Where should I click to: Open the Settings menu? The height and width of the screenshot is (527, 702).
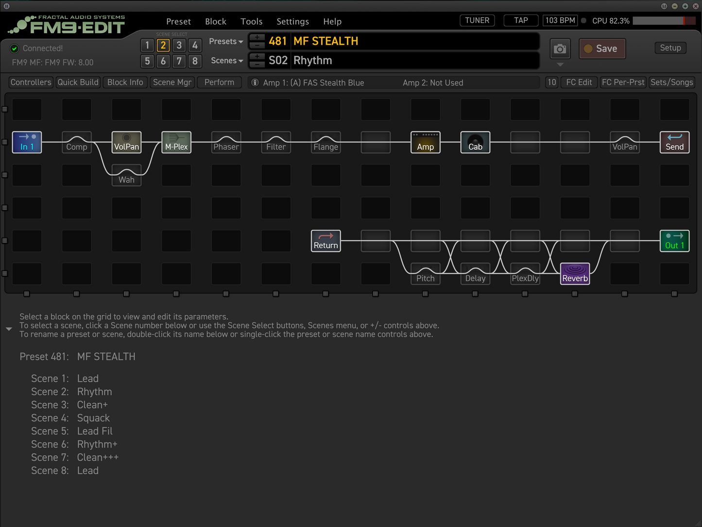click(292, 21)
